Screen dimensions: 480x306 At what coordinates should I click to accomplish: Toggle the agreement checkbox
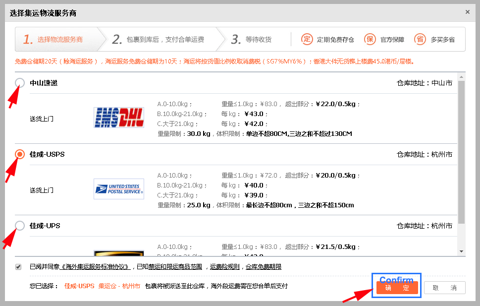(18, 267)
